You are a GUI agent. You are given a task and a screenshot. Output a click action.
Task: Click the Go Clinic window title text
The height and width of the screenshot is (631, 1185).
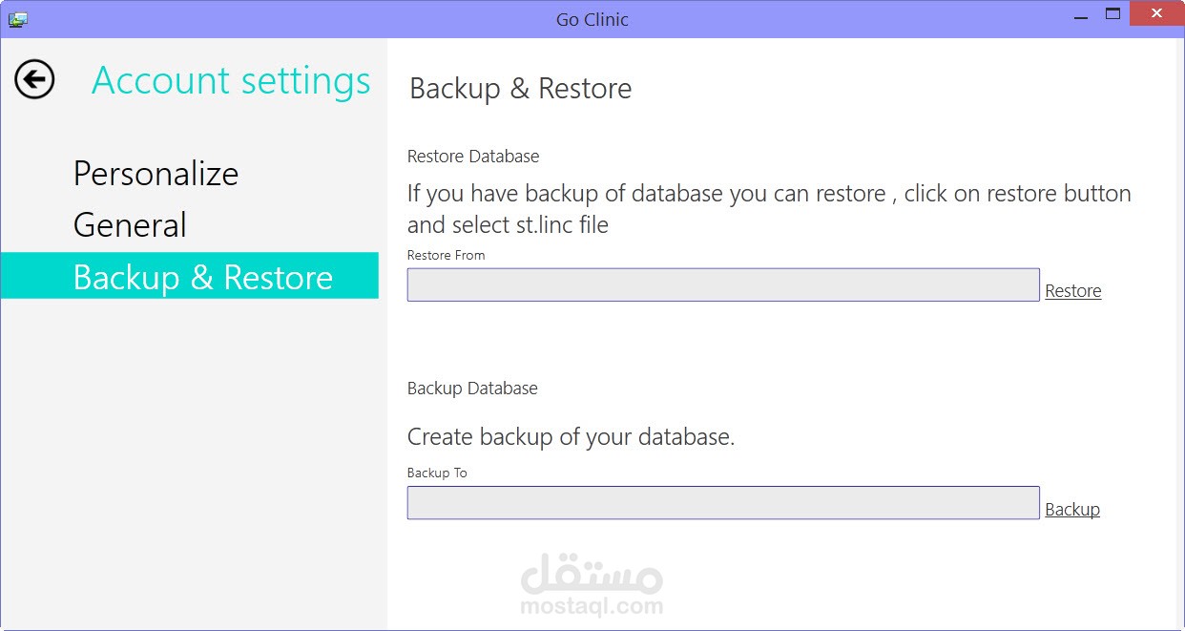pos(592,19)
